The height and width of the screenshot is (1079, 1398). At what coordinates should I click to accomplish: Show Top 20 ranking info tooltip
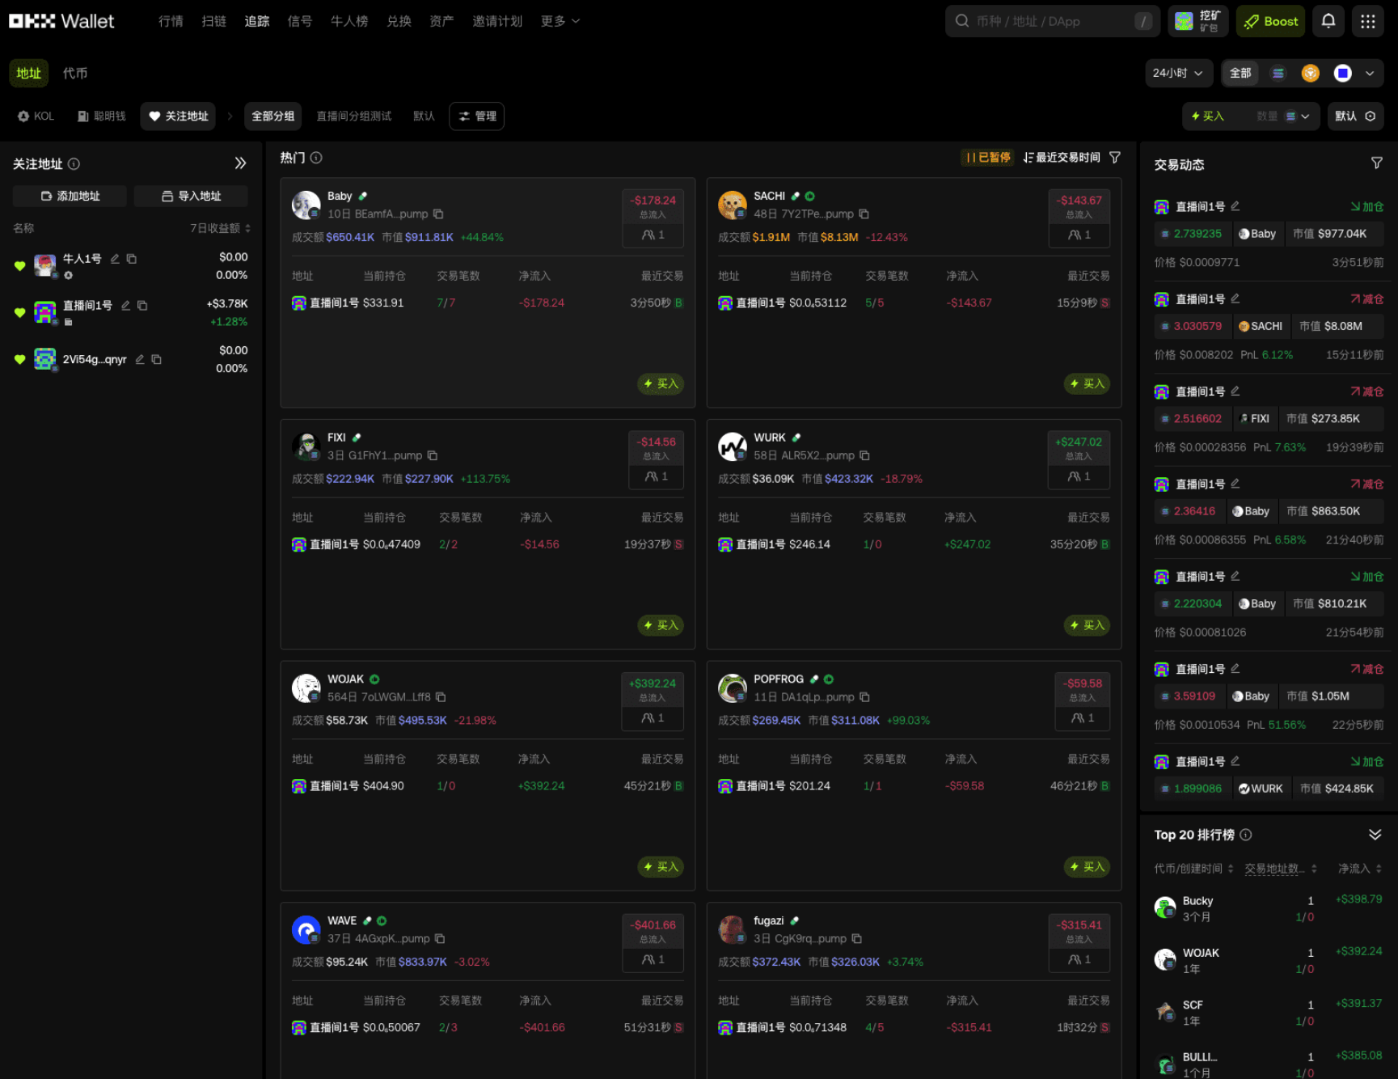coord(1246,835)
